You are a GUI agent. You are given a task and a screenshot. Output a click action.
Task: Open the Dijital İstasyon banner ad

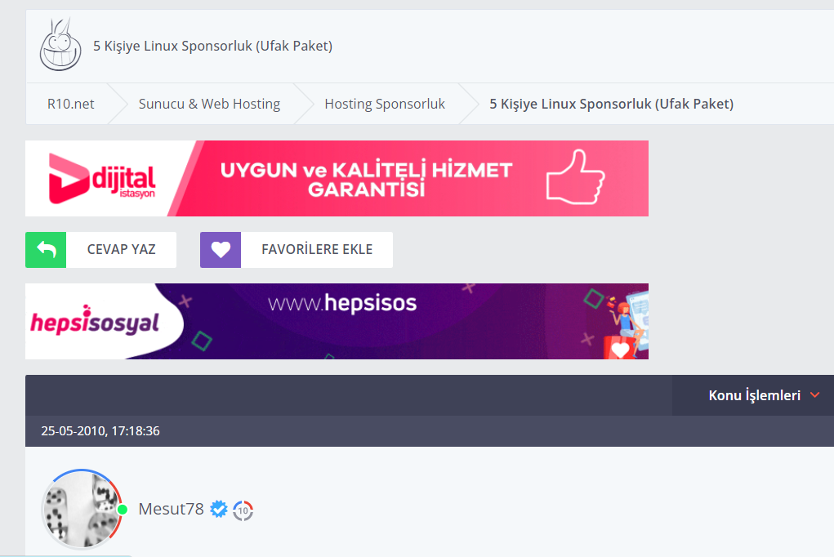(x=337, y=178)
